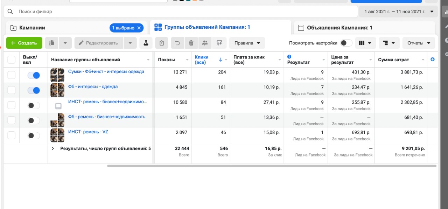This screenshot has height=209, width=448.
Task: Open the columns layout dropdown
Action: click(x=366, y=43)
